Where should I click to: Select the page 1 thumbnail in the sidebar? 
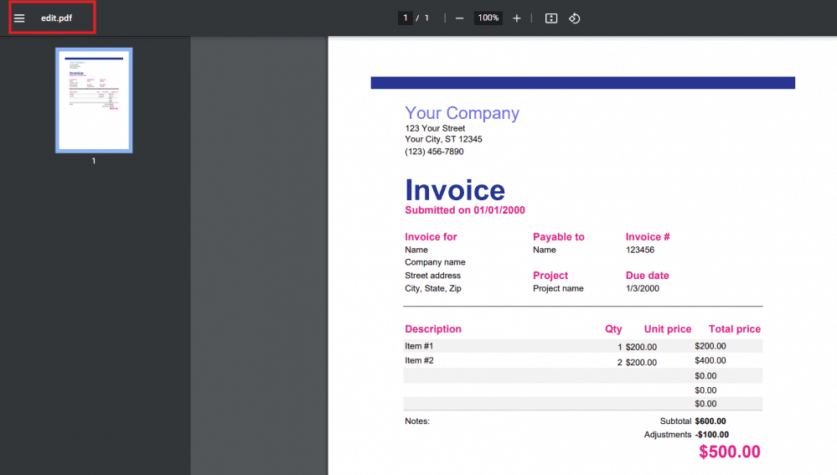[94, 101]
